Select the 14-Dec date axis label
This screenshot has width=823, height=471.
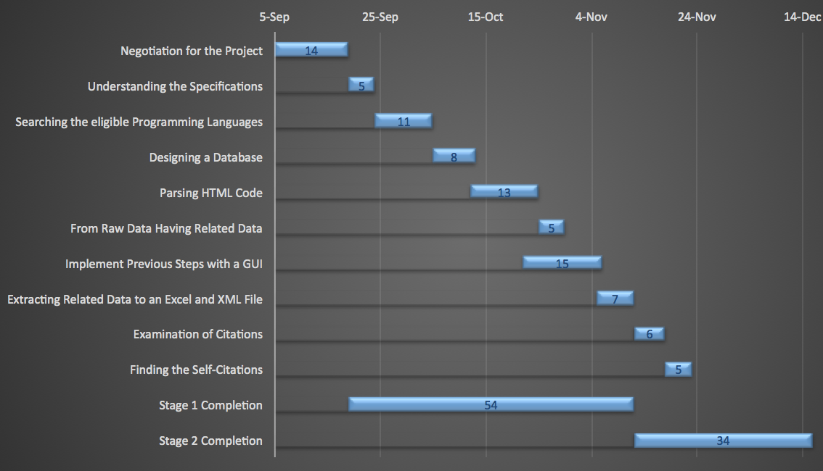point(802,17)
